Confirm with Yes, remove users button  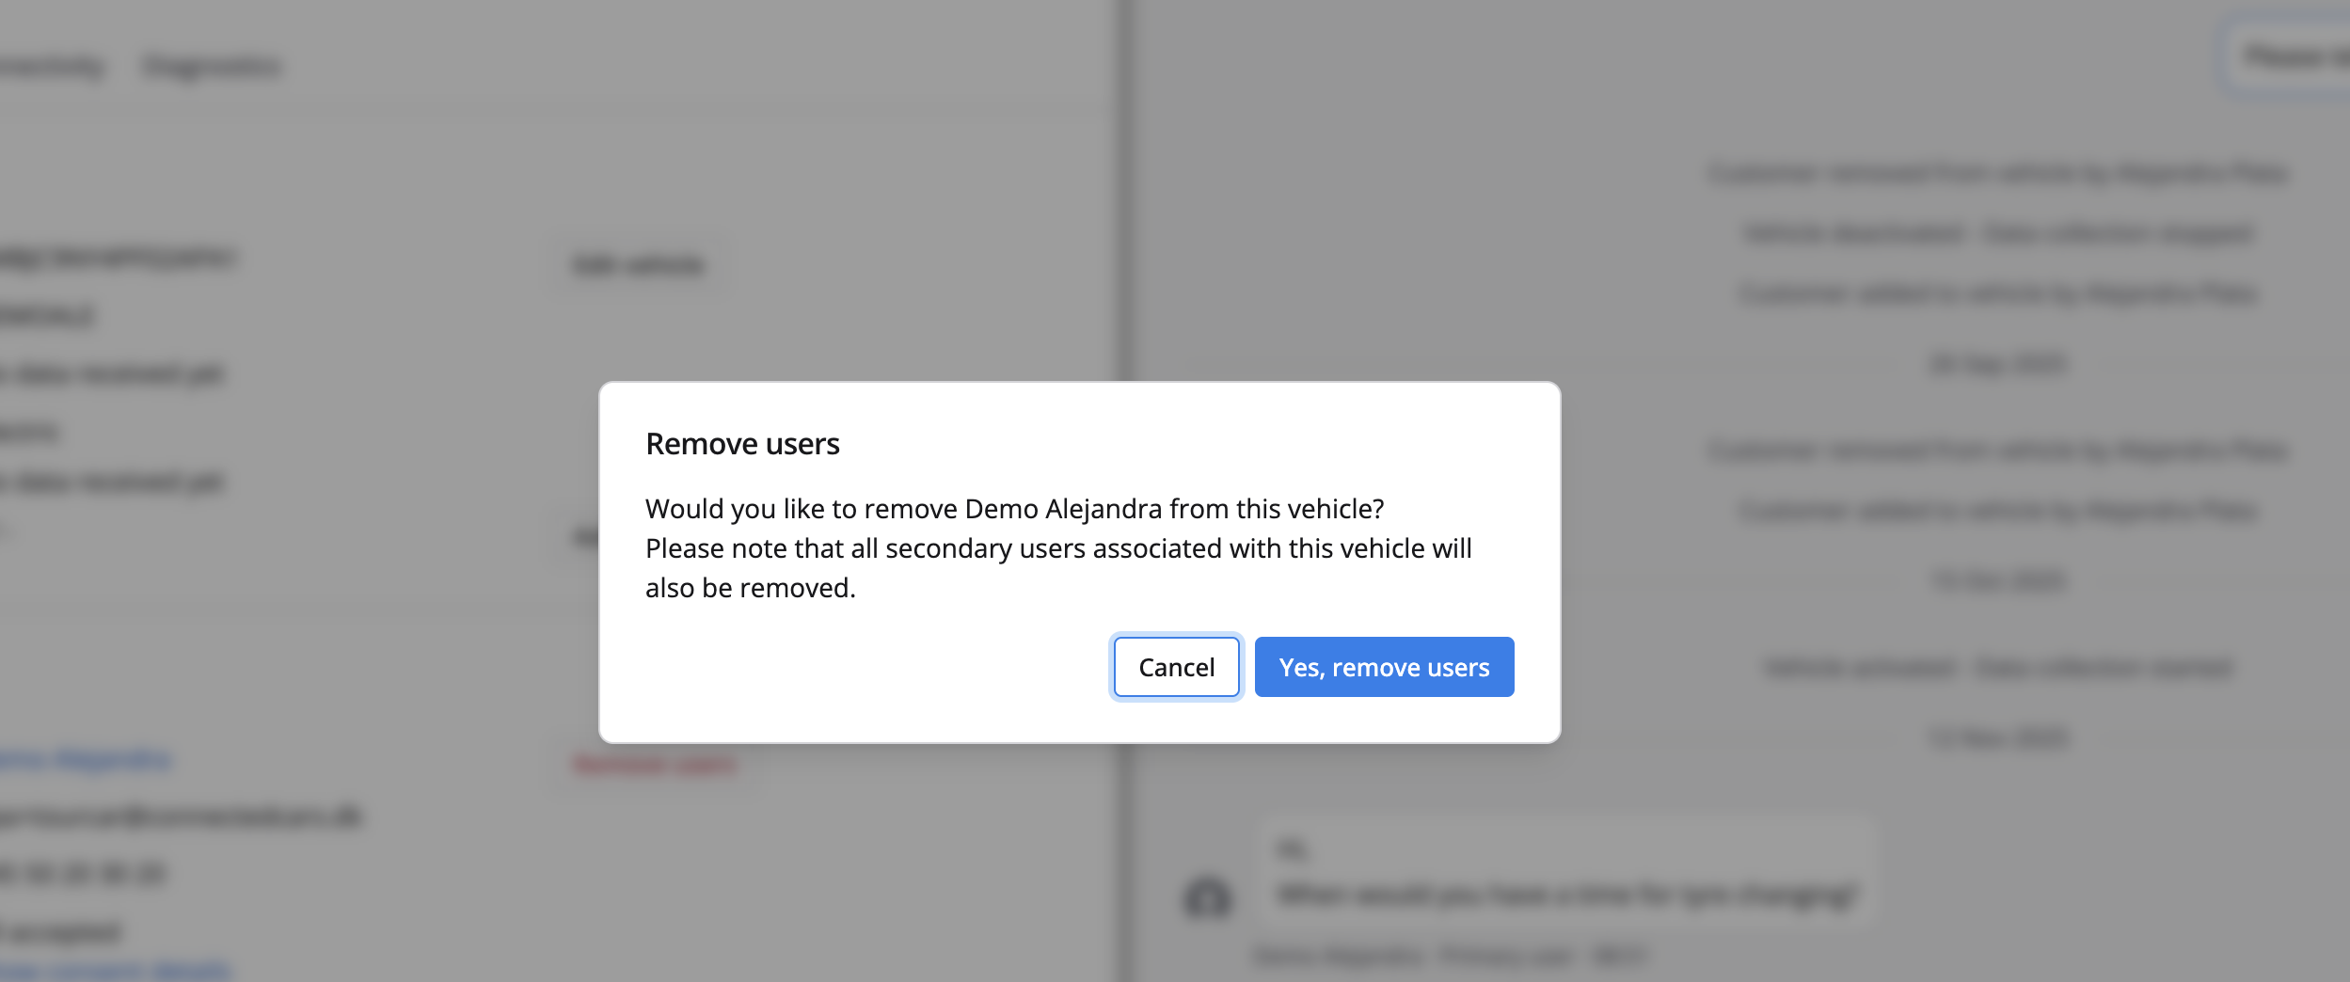click(x=1384, y=667)
